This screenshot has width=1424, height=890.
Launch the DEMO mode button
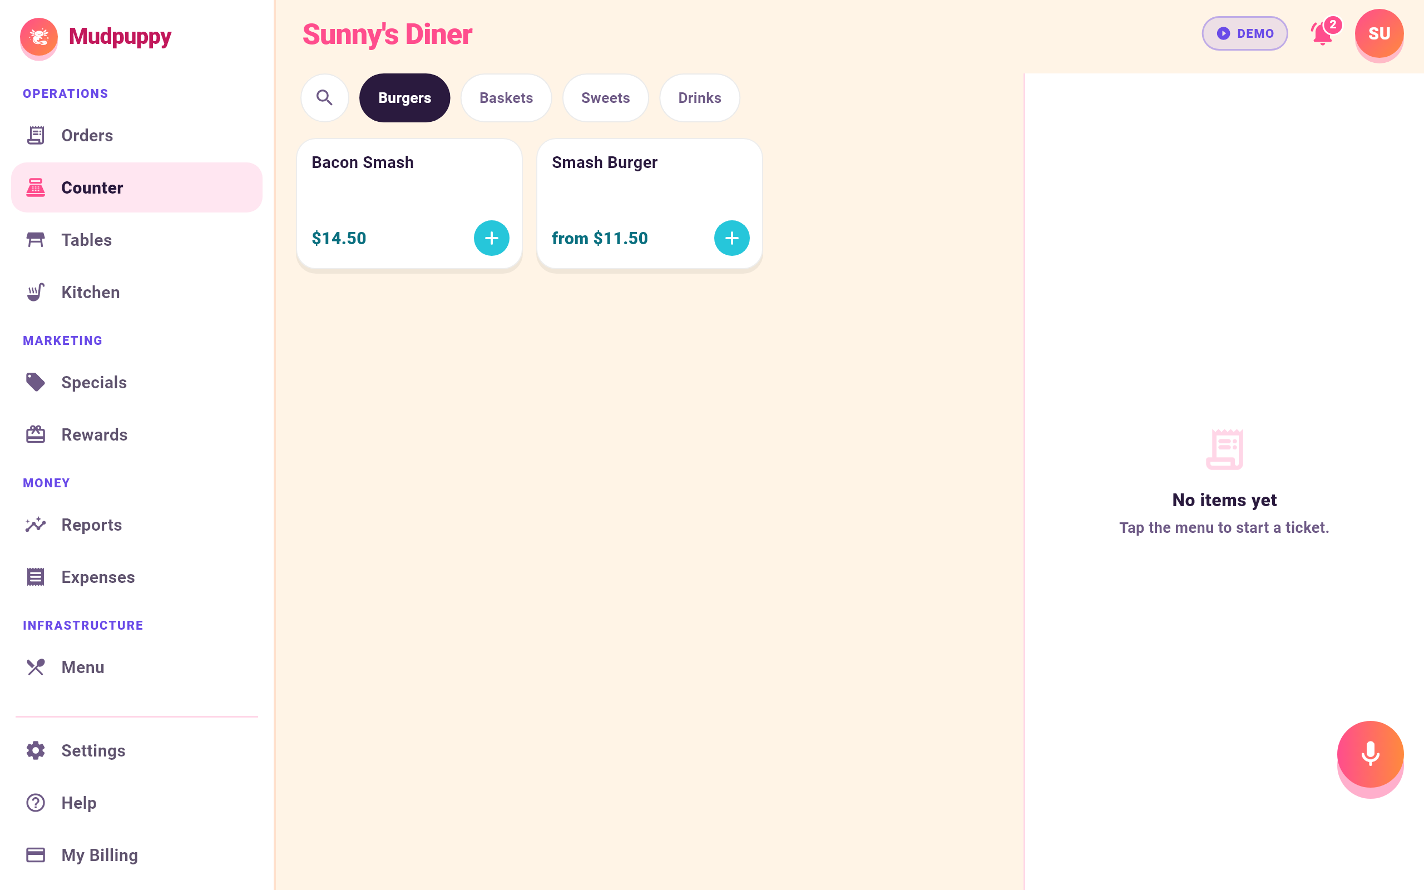point(1244,33)
